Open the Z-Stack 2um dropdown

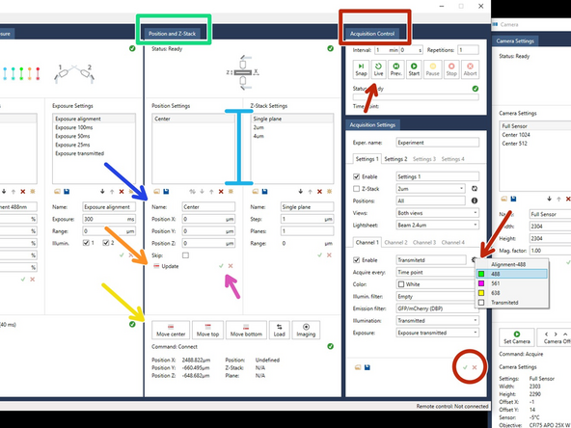click(x=430, y=189)
